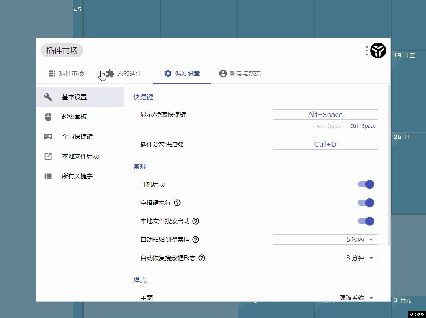426x318 pixels.
Task: Select the 所有关键字 list icon
Action: (48, 176)
